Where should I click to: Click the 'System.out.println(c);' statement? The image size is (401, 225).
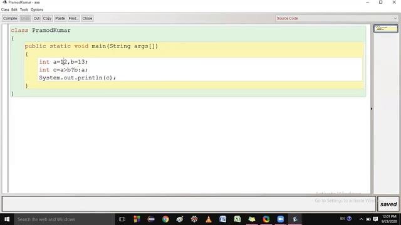pyautogui.click(x=77, y=77)
